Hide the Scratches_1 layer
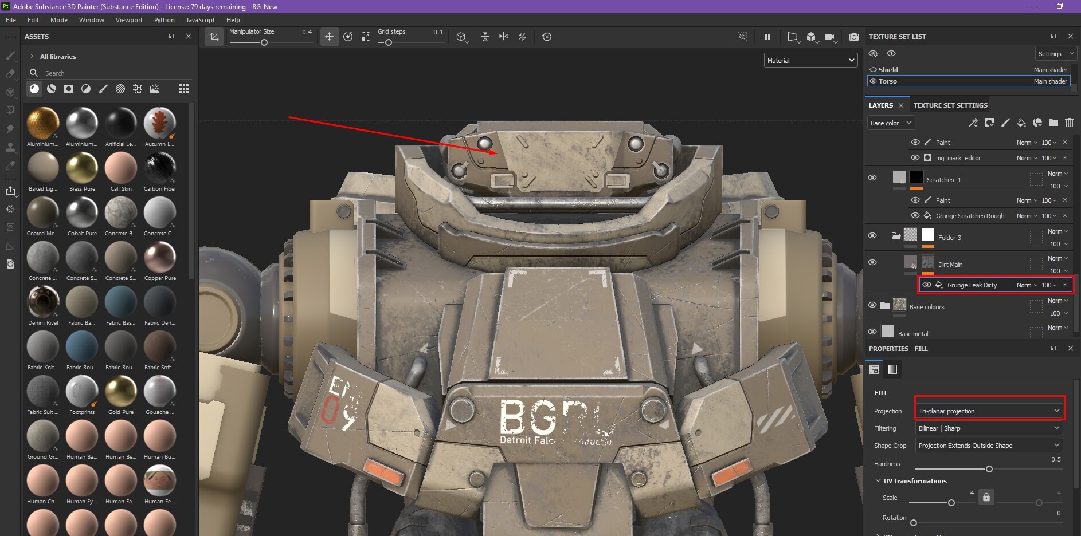This screenshot has height=536, width=1081. pyautogui.click(x=872, y=178)
